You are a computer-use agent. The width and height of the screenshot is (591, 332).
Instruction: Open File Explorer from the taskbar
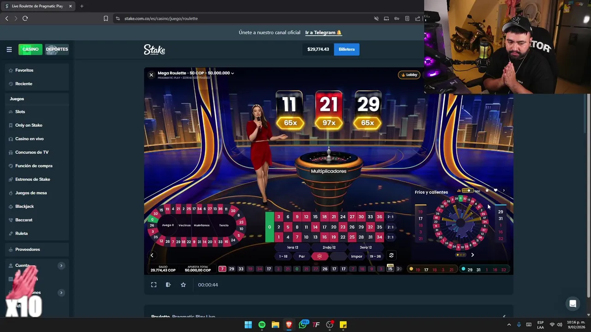pos(275,325)
